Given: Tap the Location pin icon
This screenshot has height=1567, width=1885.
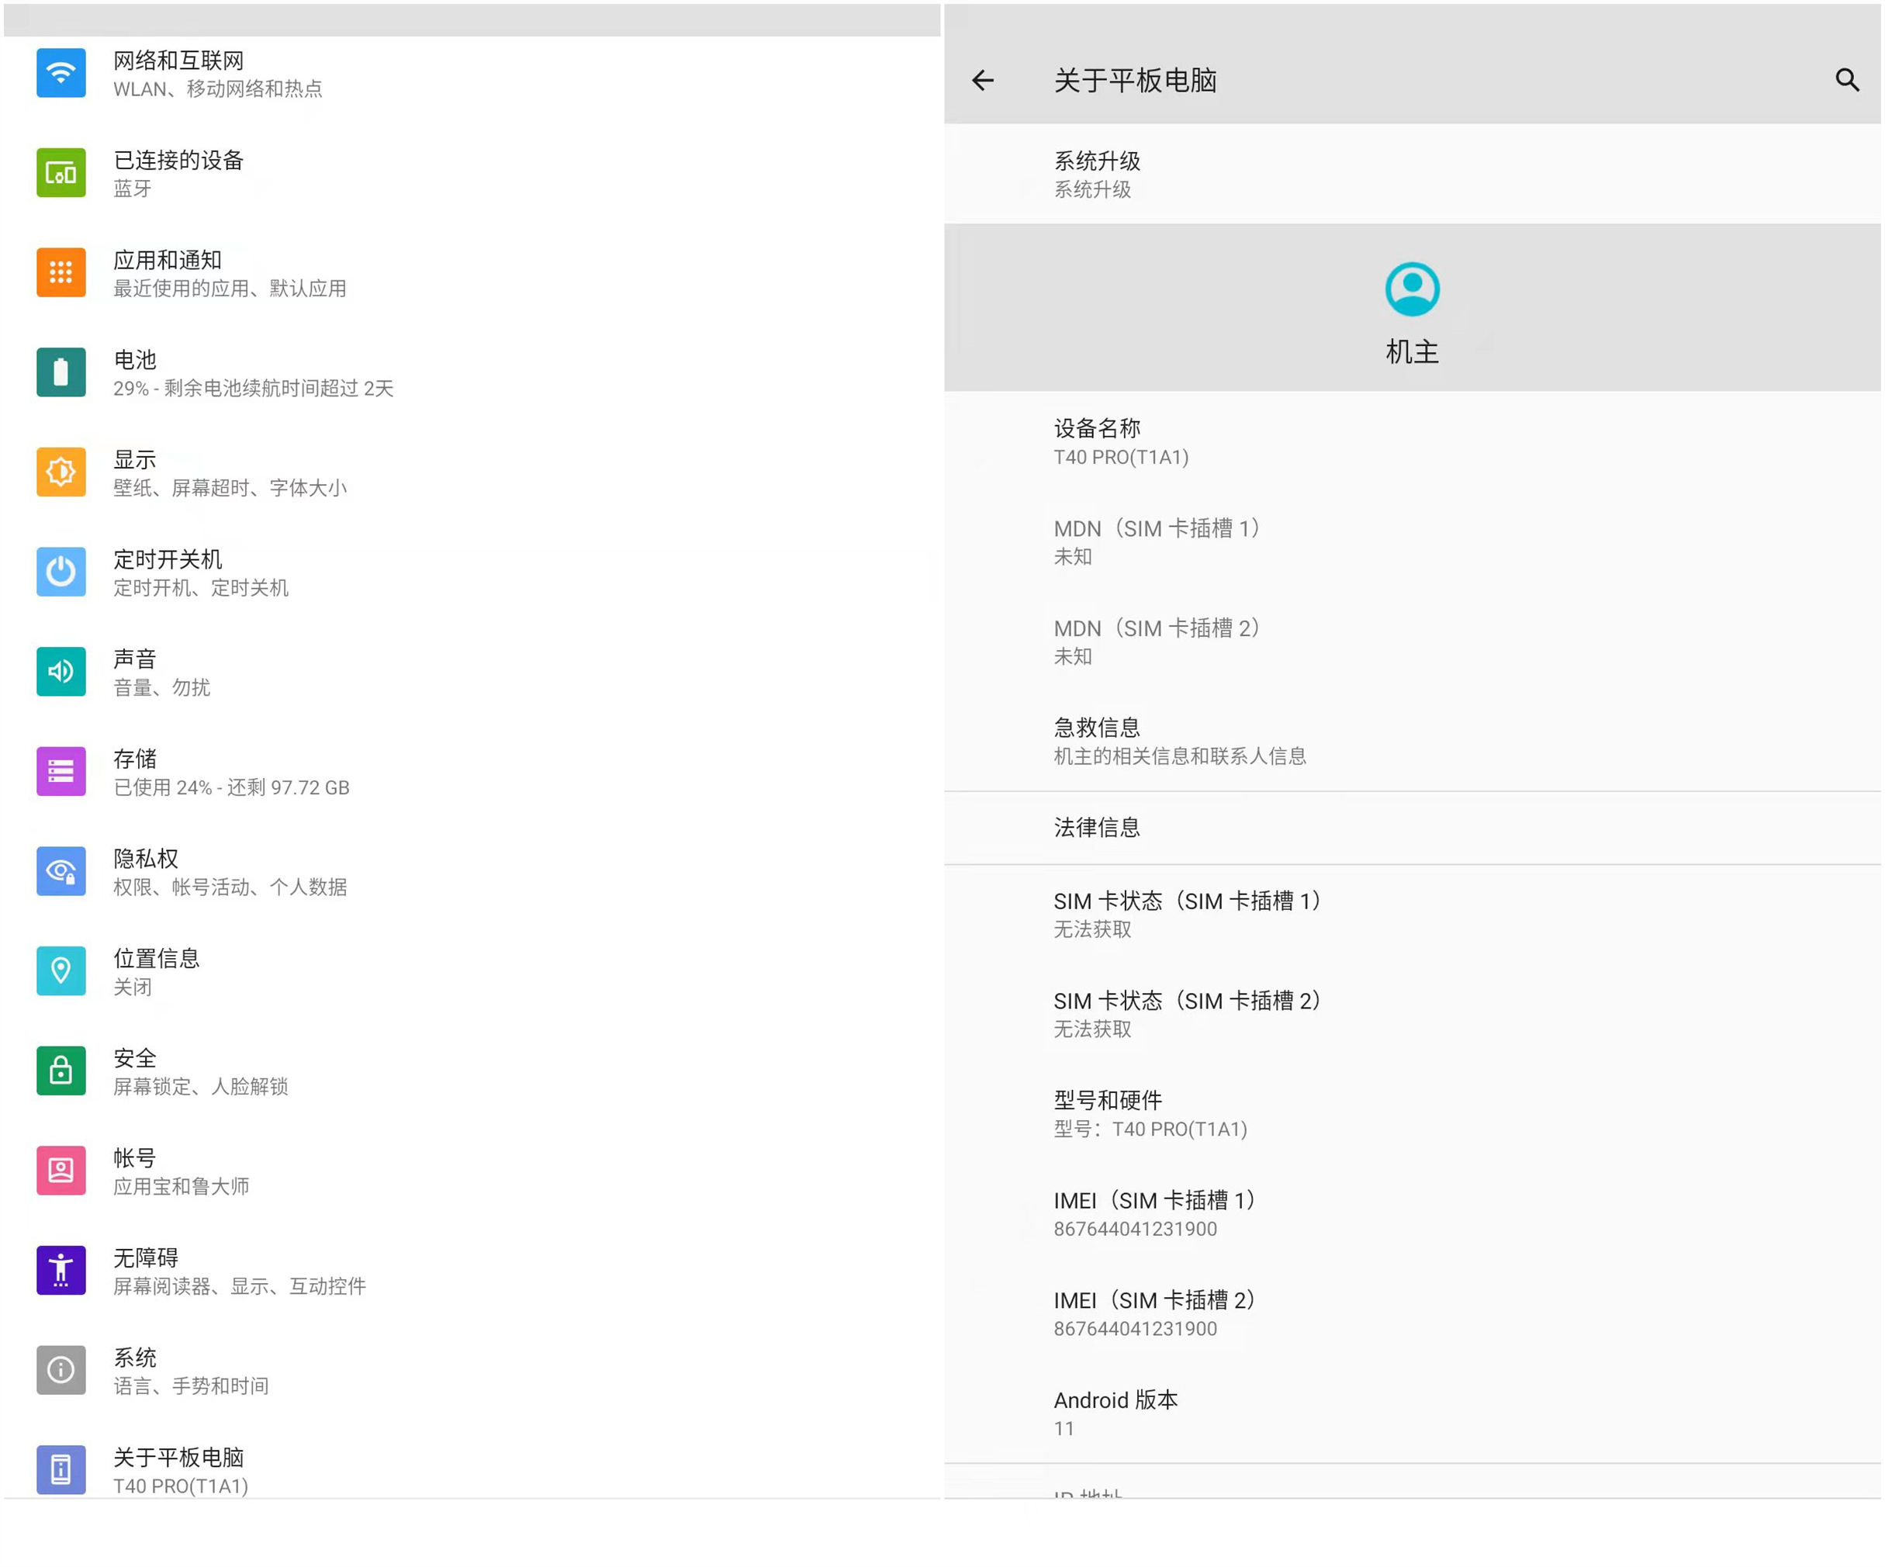Looking at the screenshot, I should [61, 970].
